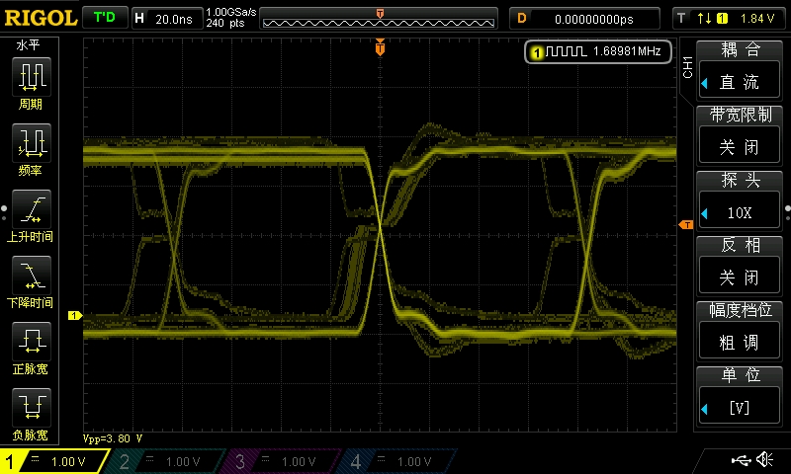Screen dimensions: 791x474
Task: Select channel 2 tab
Action: coord(164,461)
